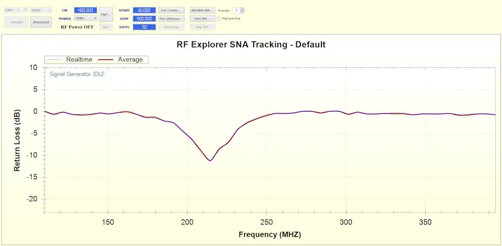Run a single sweep
Image resolution: width=502 pixels, height=246 pixels.
point(171,10)
